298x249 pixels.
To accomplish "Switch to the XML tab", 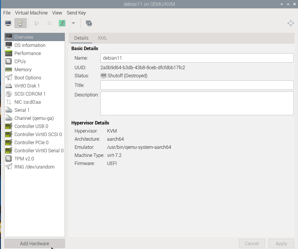I will point(102,38).
